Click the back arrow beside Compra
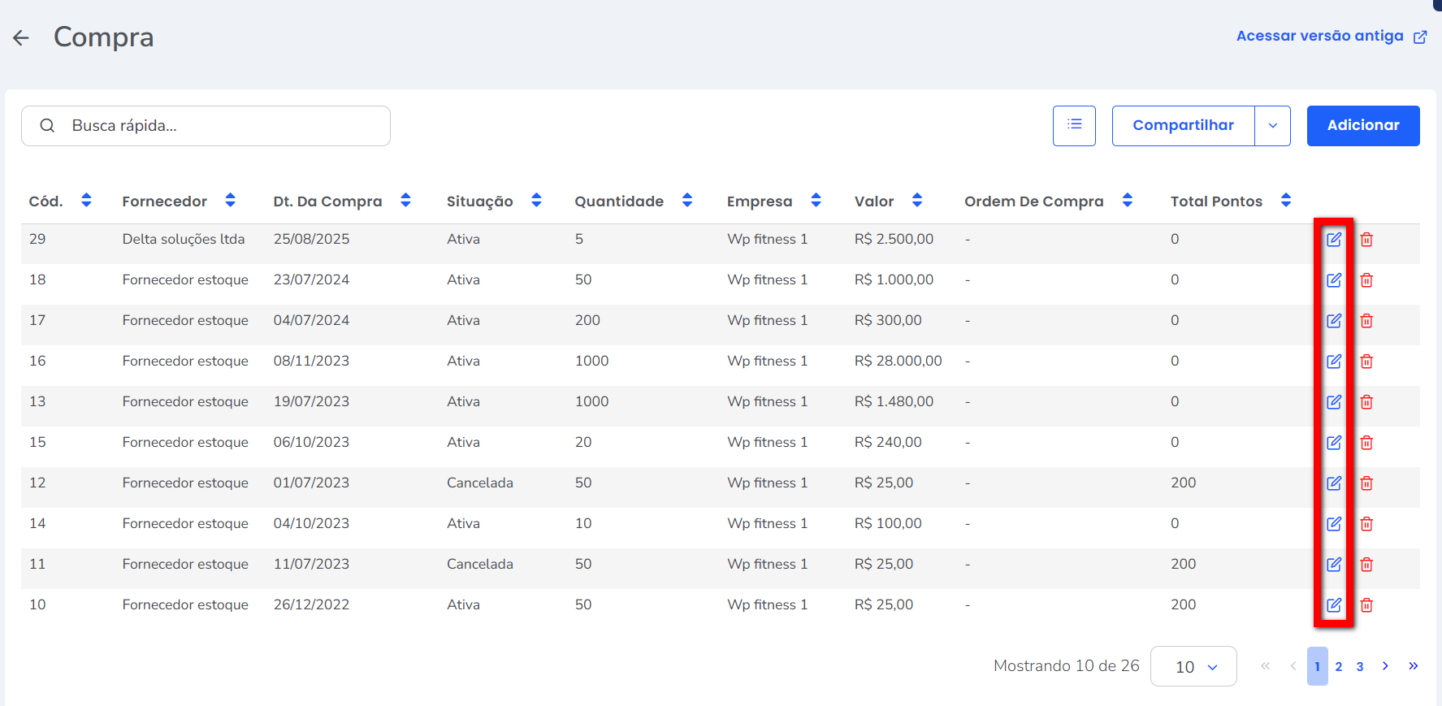Viewport: 1442px width, 706px height. pos(21,37)
